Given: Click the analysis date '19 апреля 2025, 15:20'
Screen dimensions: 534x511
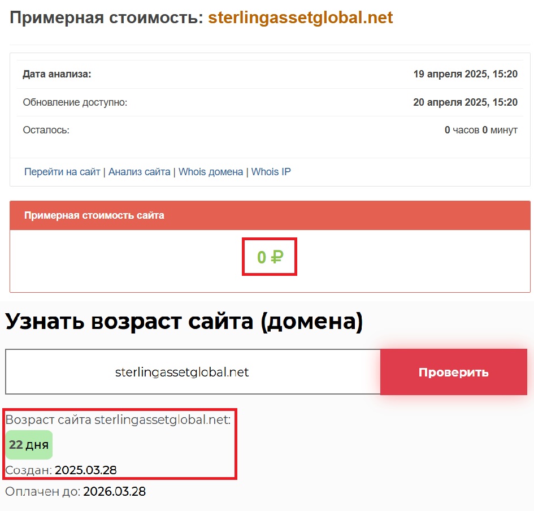Looking at the screenshot, I should (x=465, y=74).
